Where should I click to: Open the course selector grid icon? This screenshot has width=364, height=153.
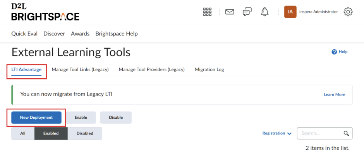207,12
